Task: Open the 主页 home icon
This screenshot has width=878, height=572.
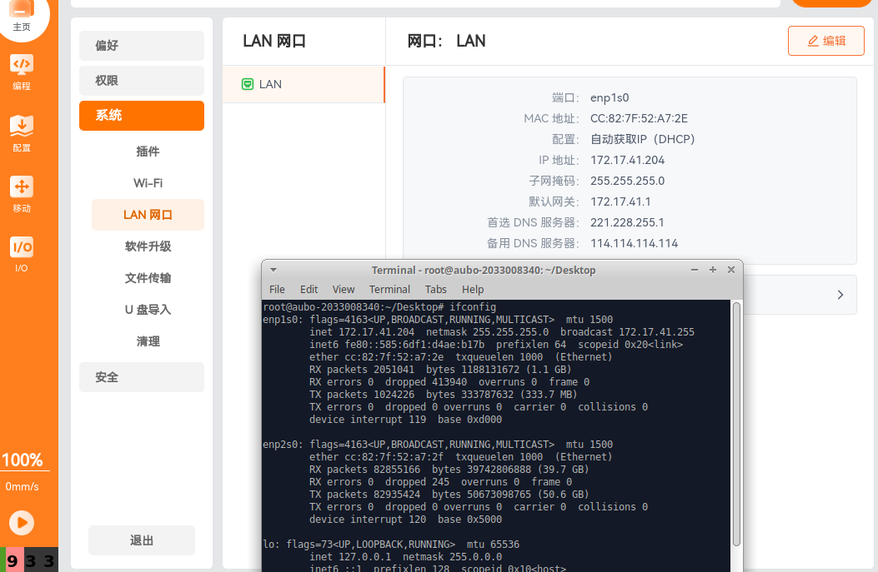Action: click(x=22, y=15)
